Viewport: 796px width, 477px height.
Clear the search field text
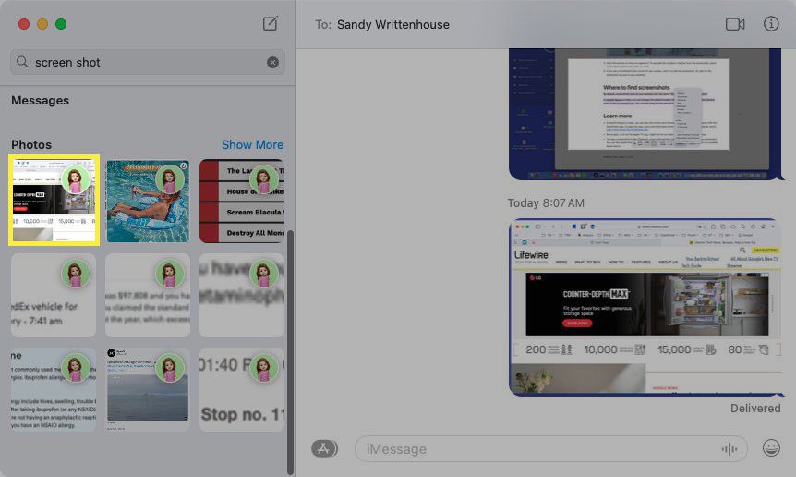click(272, 62)
